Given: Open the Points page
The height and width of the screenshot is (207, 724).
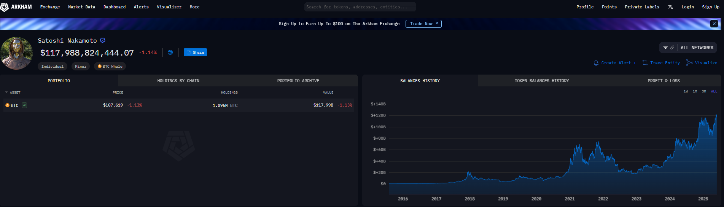Looking at the screenshot, I should click(609, 7).
